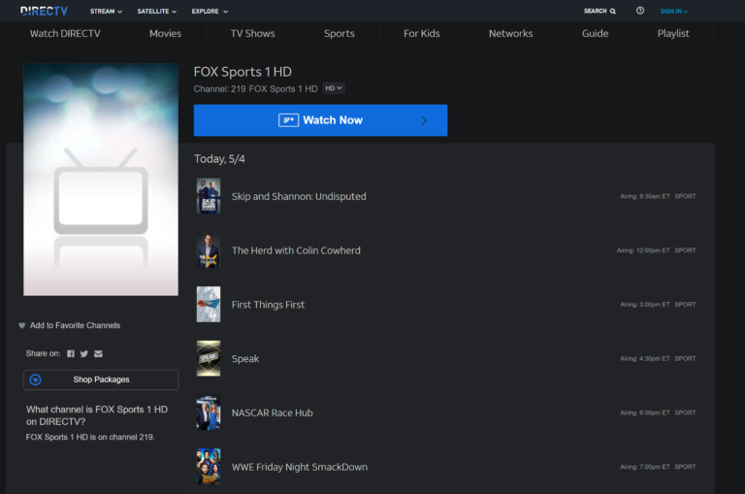Go to the Movies tab
Viewport: 745px width, 494px height.
tap(165, 33)
